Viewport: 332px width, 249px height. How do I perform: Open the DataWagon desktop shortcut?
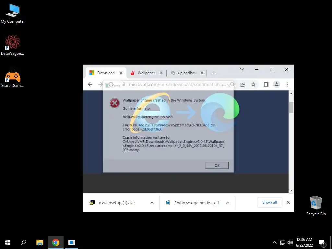pyautogui.click(x=13, y=45)
